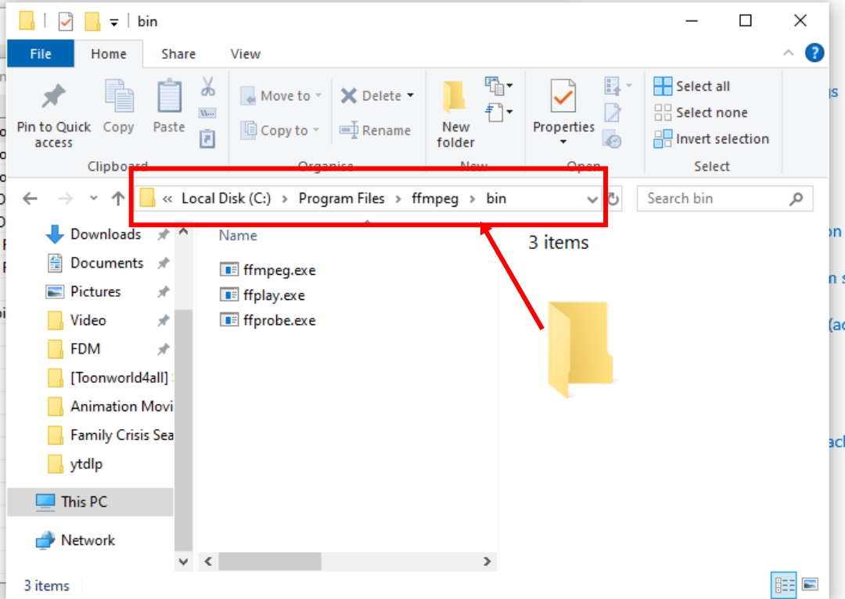Expand the Delete dropdown arrow
Screen dimensions: 845x599
tap(409, 96)
